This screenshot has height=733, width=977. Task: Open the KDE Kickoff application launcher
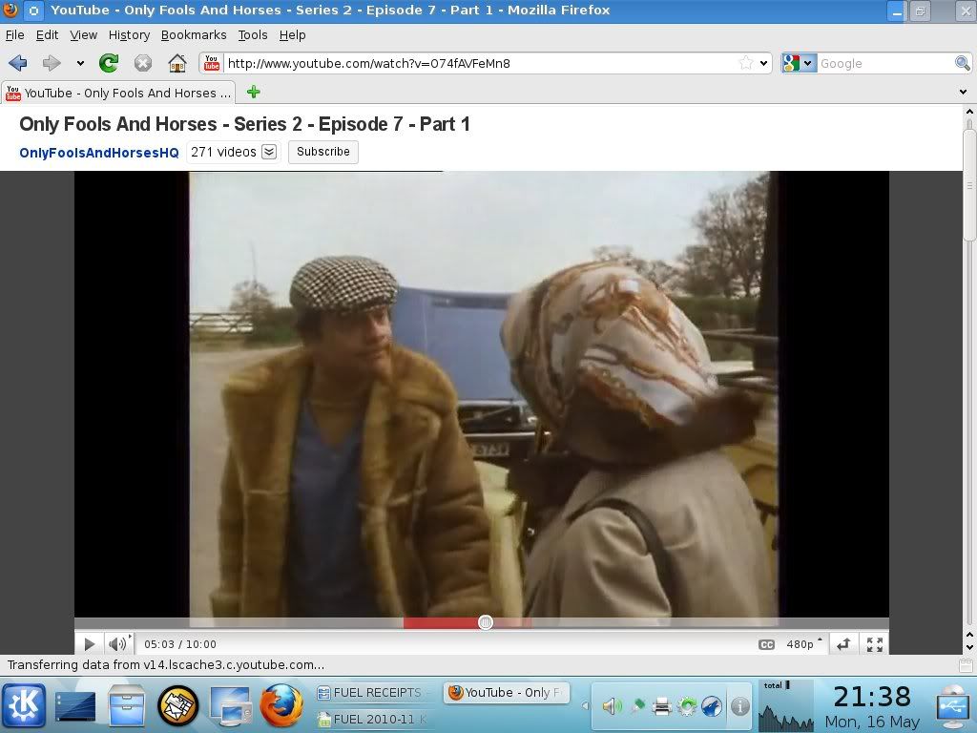pyautogui.click(x=24, y=705)
